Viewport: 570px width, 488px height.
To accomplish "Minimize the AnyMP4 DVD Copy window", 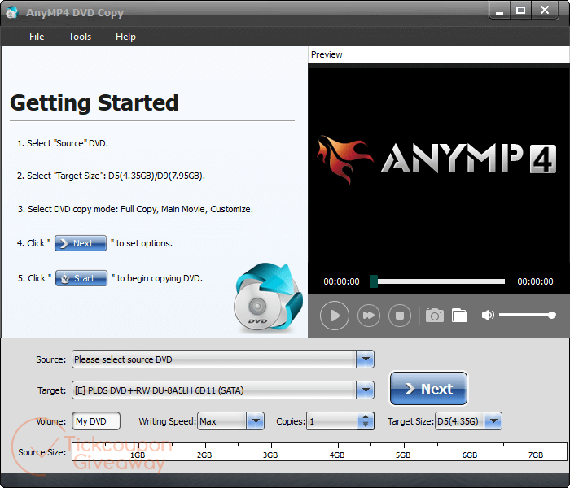I will pos(499,11).
